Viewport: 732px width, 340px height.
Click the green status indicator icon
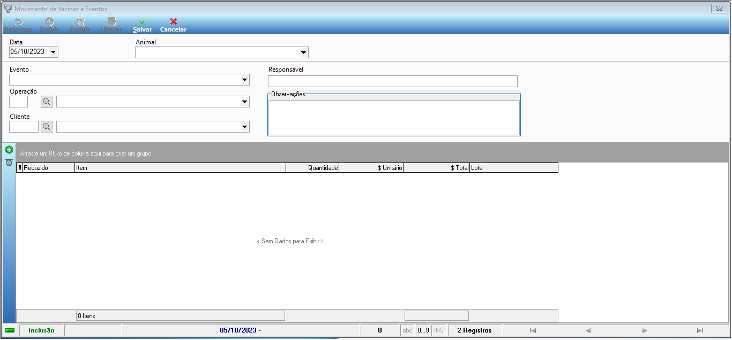coord(10,330)
